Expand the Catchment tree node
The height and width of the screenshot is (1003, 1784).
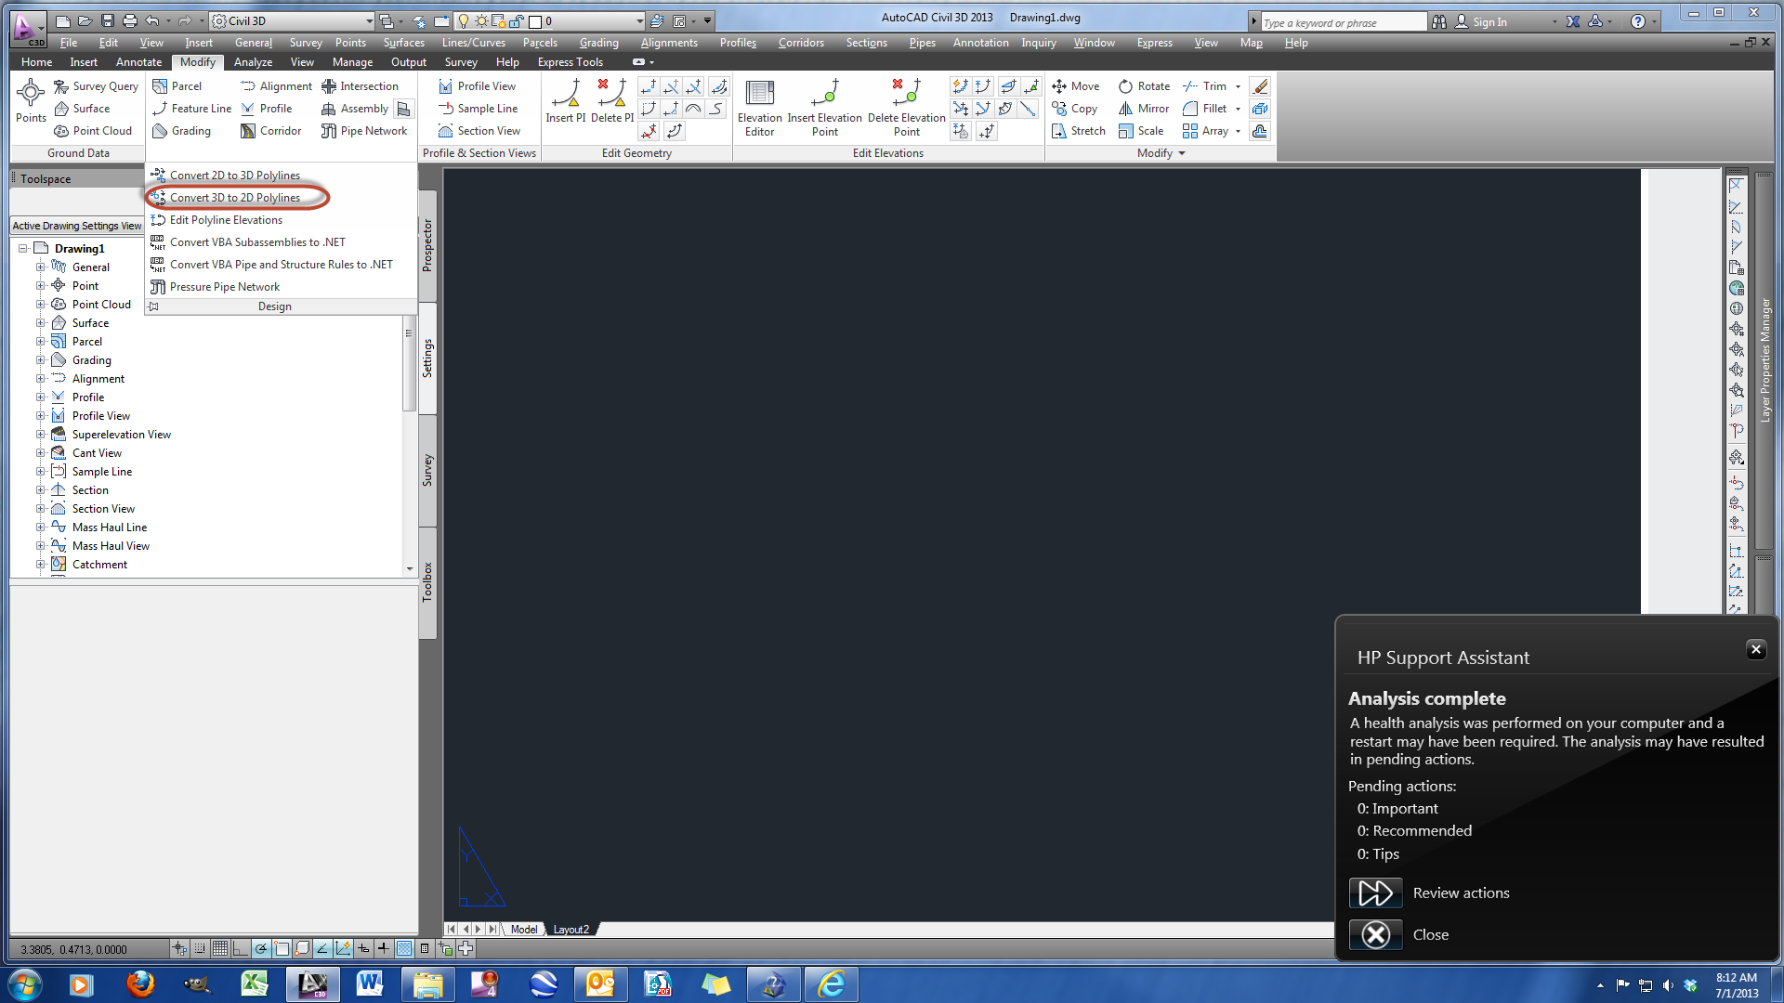(x=40, y=564)
